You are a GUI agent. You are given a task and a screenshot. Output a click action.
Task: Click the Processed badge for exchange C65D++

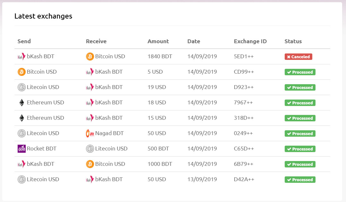pos(300,149)
